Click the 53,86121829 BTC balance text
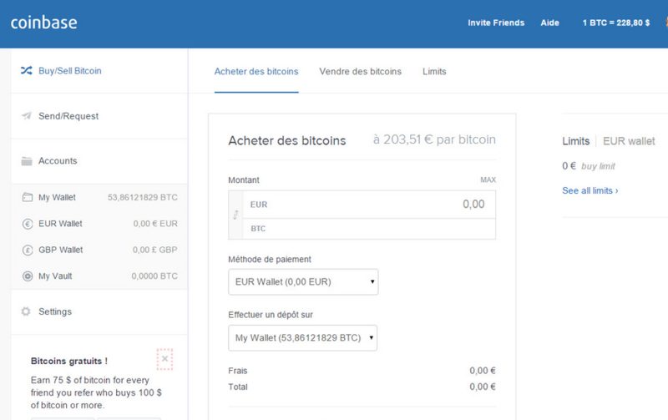668x420 pixels. coord(142,197)
